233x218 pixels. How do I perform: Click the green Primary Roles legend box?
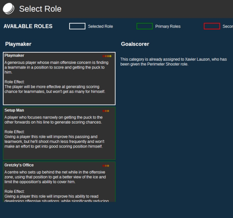pos(144,26)
